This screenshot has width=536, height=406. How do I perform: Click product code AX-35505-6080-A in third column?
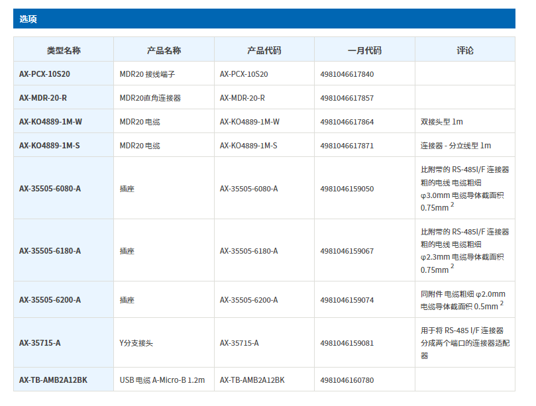249,189
